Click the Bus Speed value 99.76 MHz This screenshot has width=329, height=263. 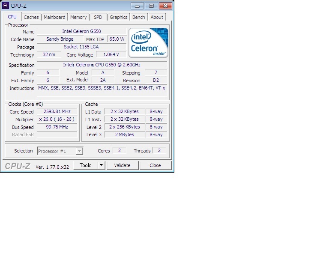click(x=57, y=127)
